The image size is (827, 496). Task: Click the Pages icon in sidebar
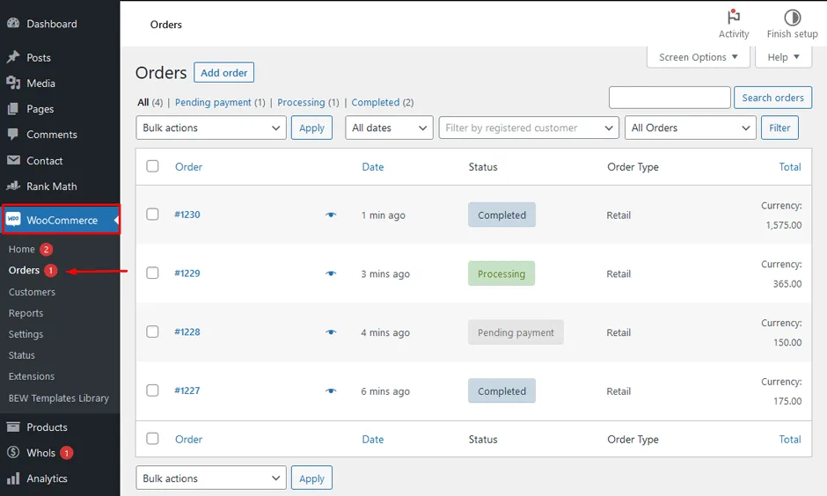click(13, 108)
